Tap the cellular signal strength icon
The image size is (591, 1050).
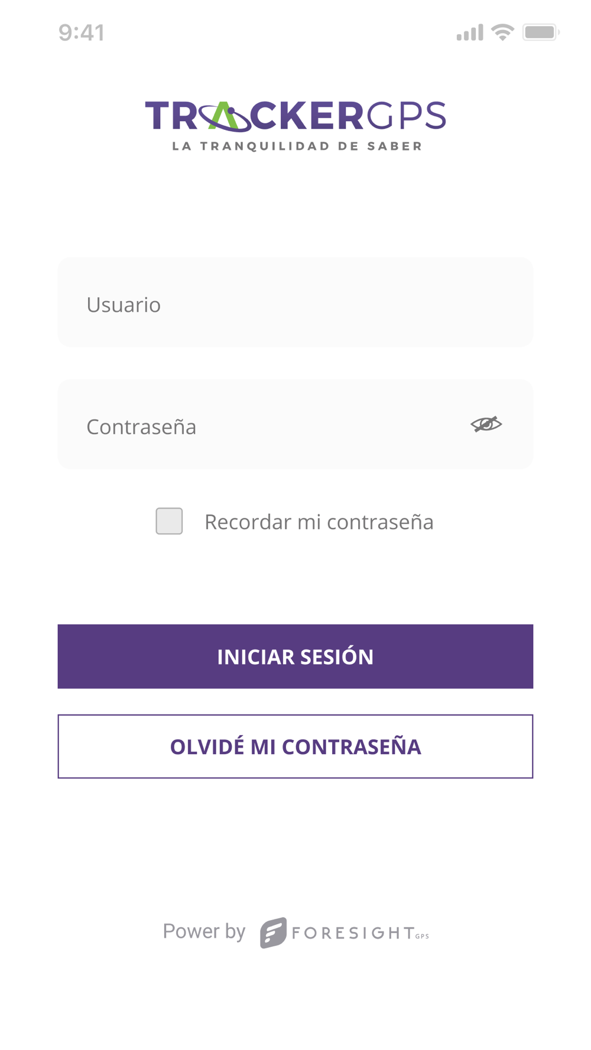[470, 32]
